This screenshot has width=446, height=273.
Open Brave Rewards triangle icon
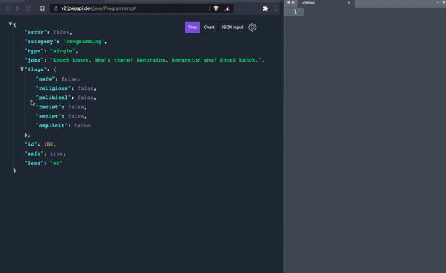[x=227, y=8]
